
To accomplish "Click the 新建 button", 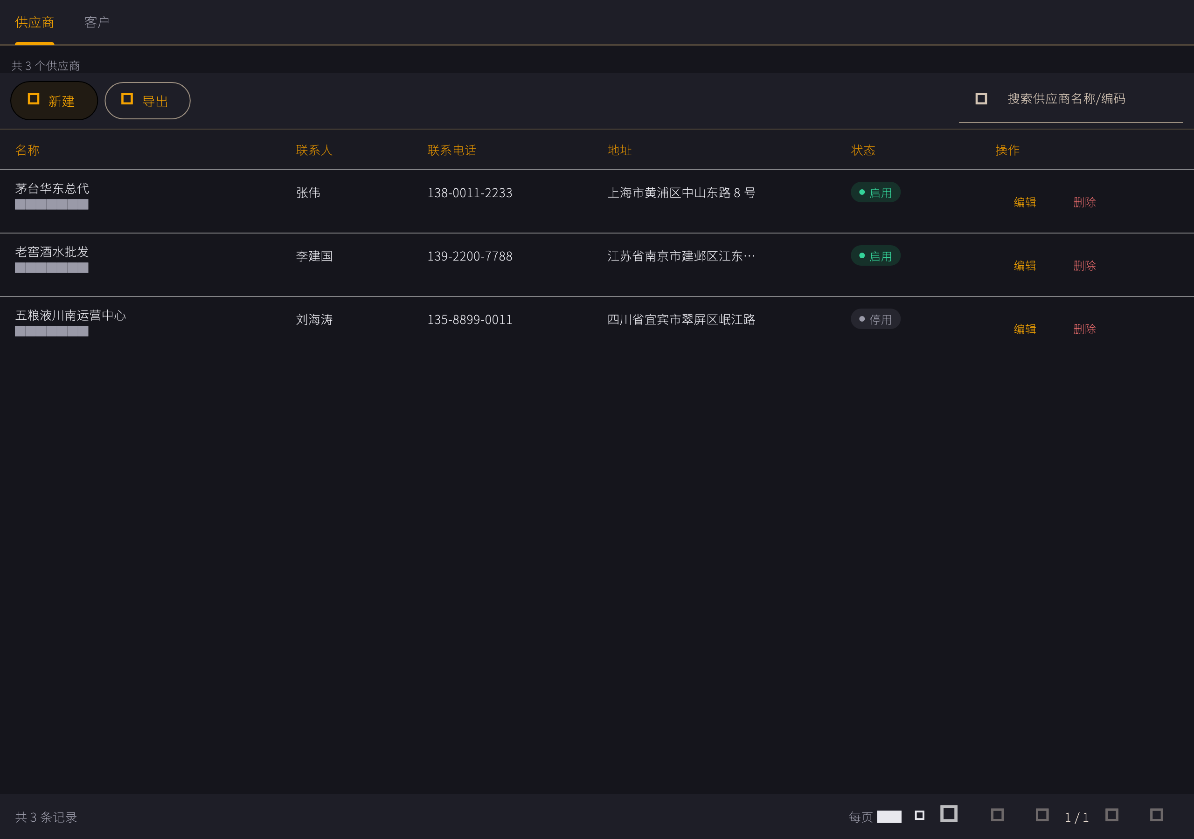I will tap(54, 101).
